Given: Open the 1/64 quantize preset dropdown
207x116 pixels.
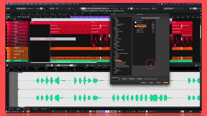Looking at the screenshot, I should (159, 9).
